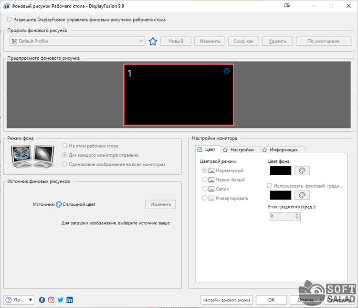Switch to the Цвет tab
358x308 pixels.
coord(208,149)
